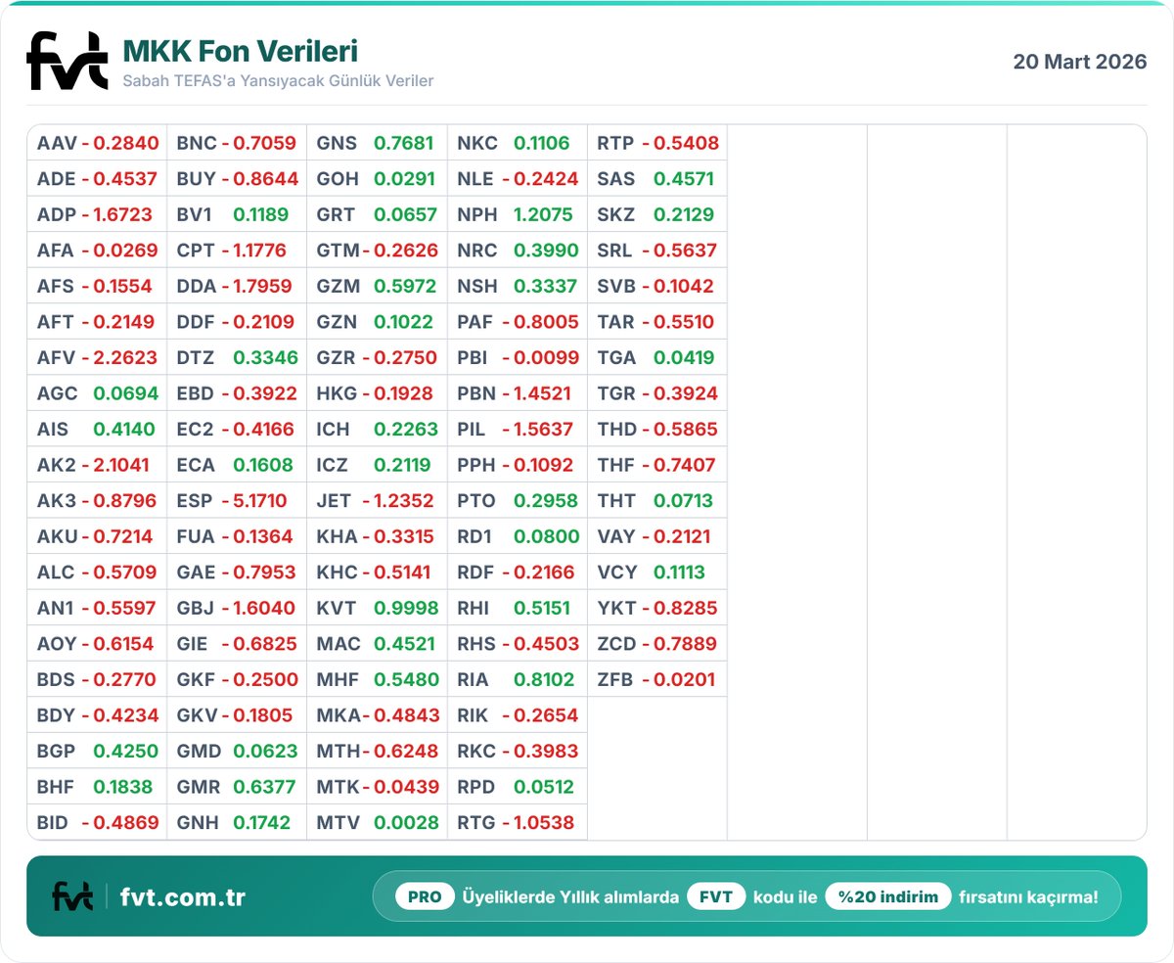Select the KVT 0.9998 cell
This screenshot has width=1174, height=963.
[x=378, y=608]
